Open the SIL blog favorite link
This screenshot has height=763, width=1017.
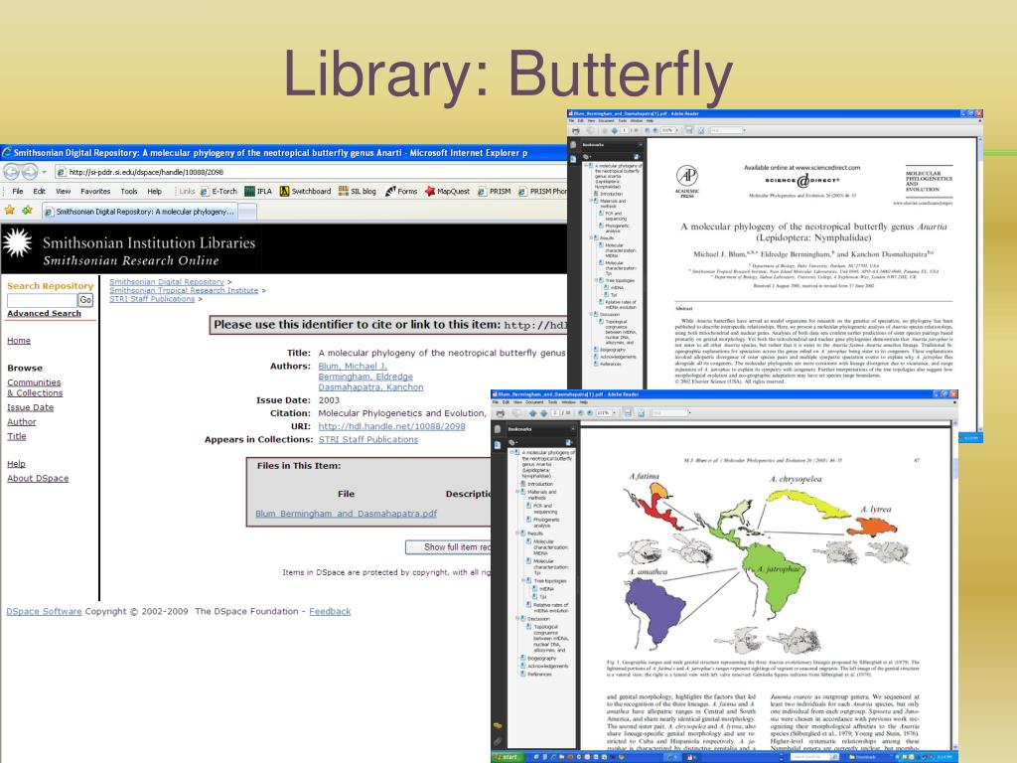pos(357,192)
